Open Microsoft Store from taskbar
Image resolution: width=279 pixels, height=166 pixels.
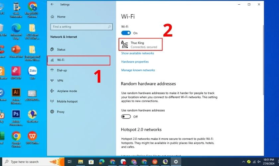pos(91,162)
